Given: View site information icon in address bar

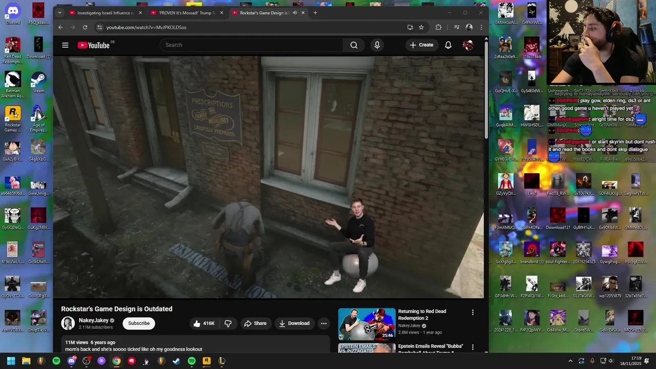Looking at the screenshot, I should (99, 27).
